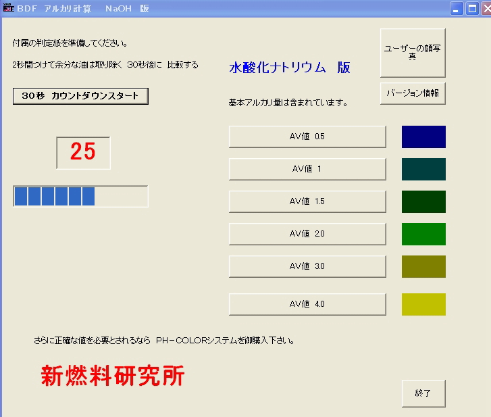Click the 基本アルカリ量は含まれています text
Viewport: 491px width, 417px height.
288,103
